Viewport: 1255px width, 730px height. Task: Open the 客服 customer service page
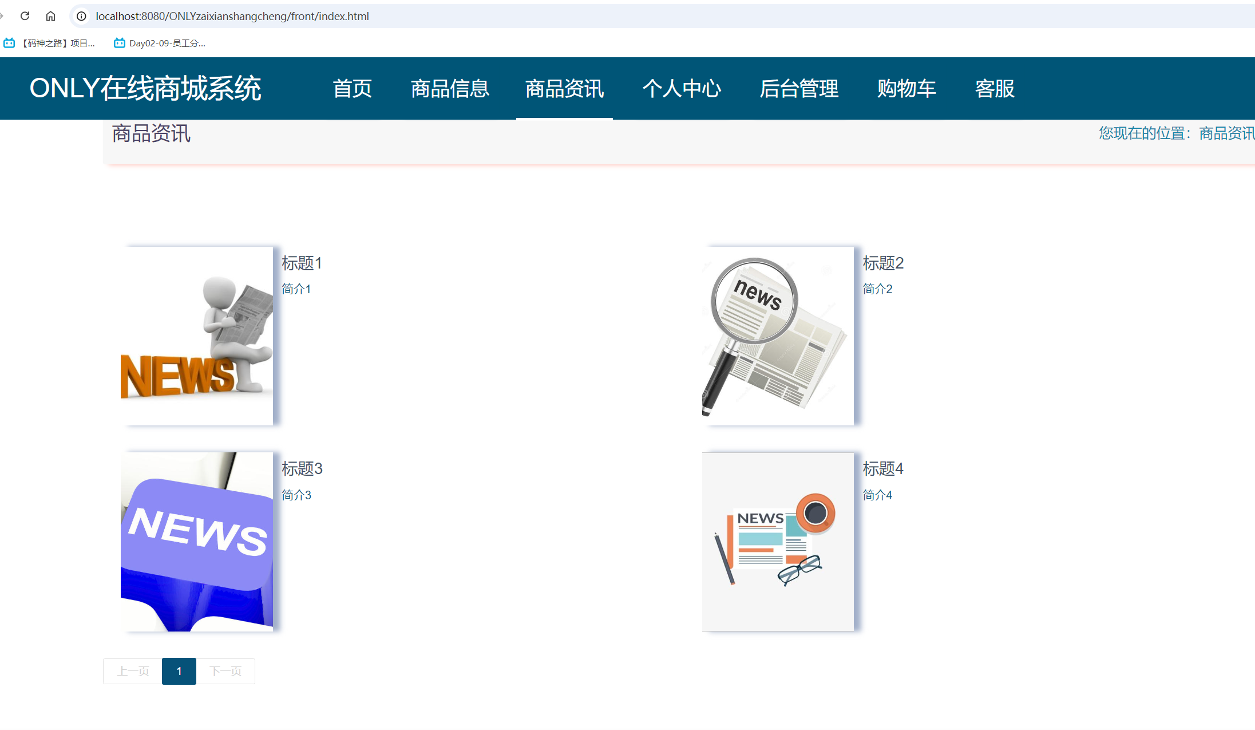pyautogui.click(x=995, y=89)
